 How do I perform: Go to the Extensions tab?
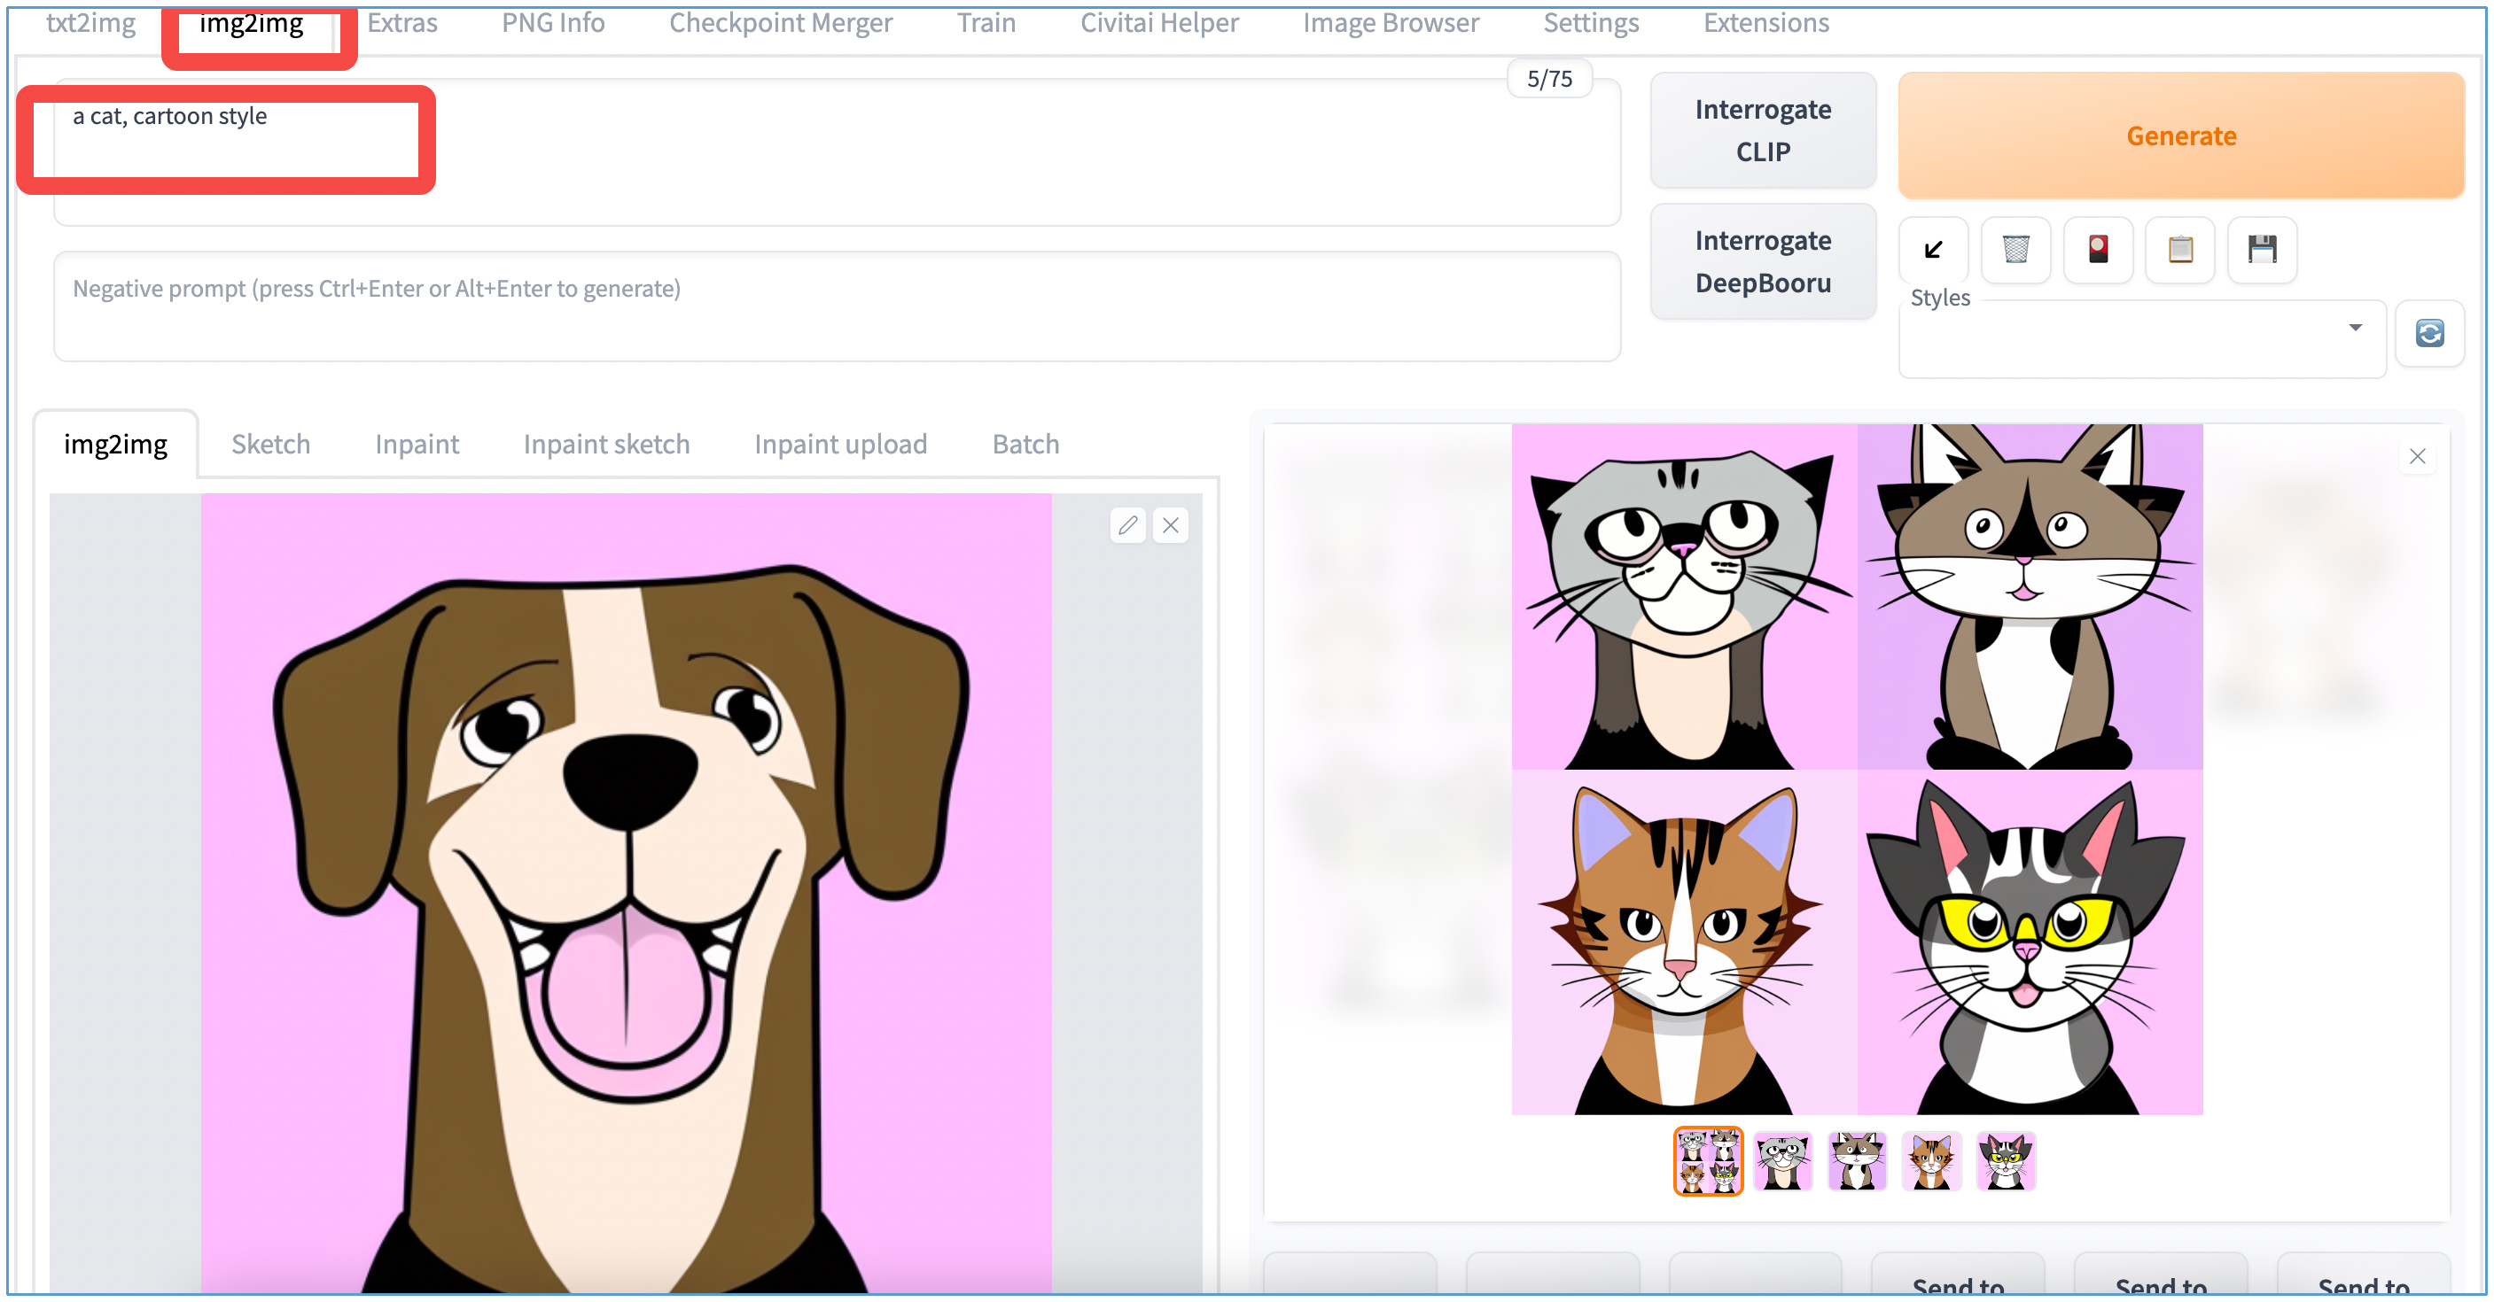[x=1766, y=23]
